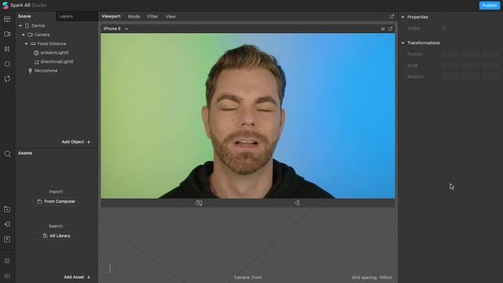Screen dimensions: 503x283
Task: Open the Mode menu
Action: 134,17
